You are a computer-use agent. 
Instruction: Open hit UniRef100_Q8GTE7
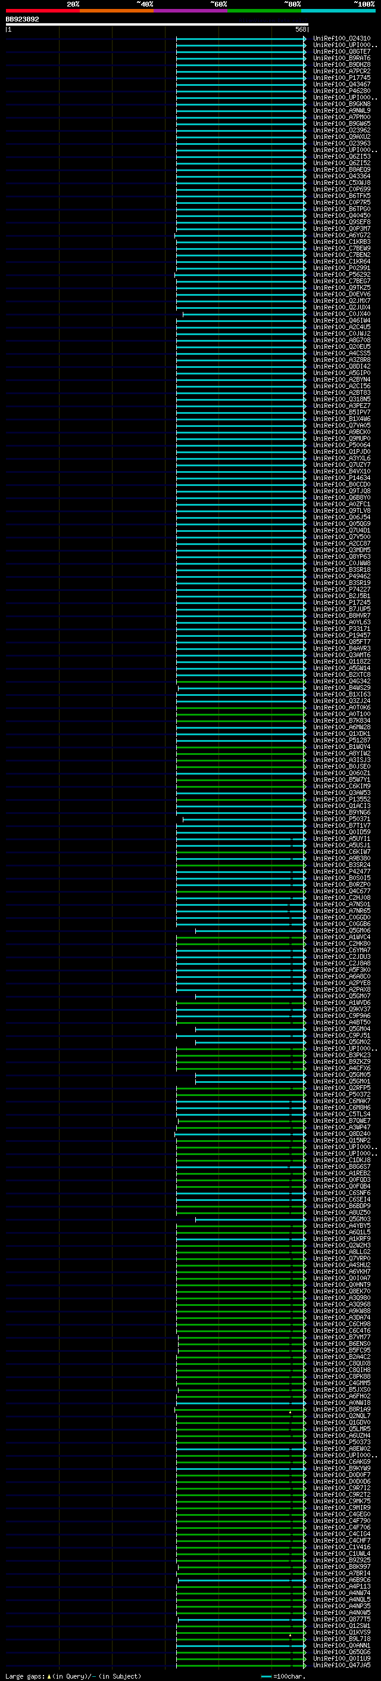click(x=341, y=51)
